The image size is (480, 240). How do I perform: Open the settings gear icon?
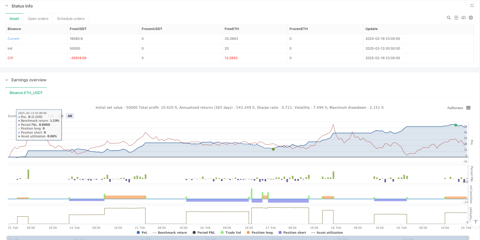point(471,18)
